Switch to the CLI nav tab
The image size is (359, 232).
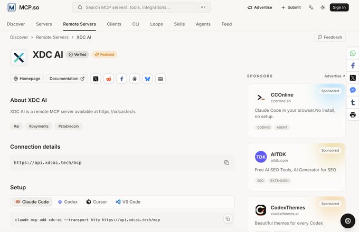(136, 24)
